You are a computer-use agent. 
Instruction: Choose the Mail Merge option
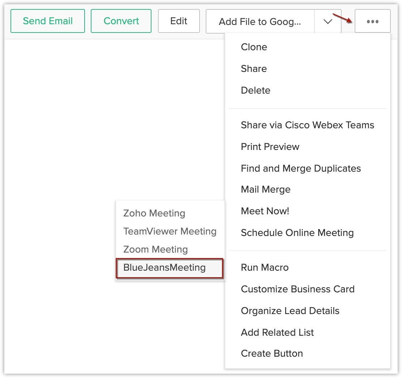pos(266,189)
